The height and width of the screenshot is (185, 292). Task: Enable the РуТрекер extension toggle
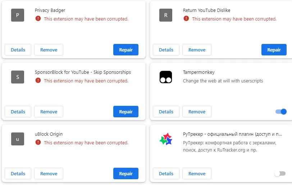280,173
